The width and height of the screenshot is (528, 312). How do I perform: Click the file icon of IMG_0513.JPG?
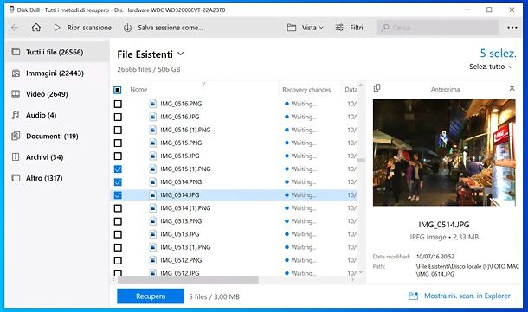153,234
